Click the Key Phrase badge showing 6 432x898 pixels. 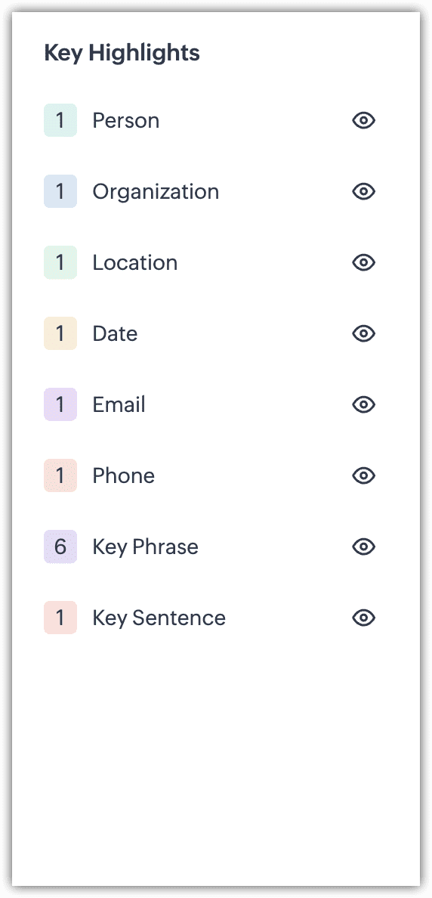click(x=60, y=547)
